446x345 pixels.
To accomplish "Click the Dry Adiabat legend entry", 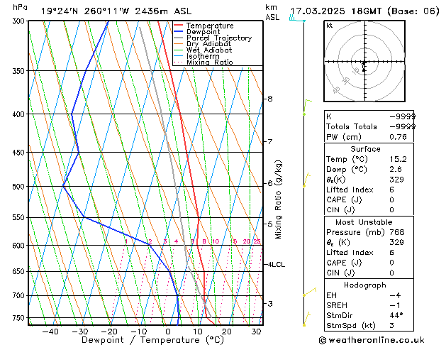I will 208,44.
